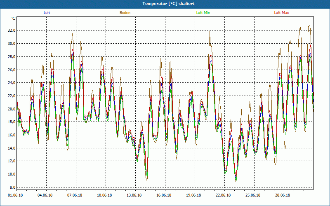Click the 22.06.18 date label
The width and height of the screenshot is (330, 206).
[223, 195]
